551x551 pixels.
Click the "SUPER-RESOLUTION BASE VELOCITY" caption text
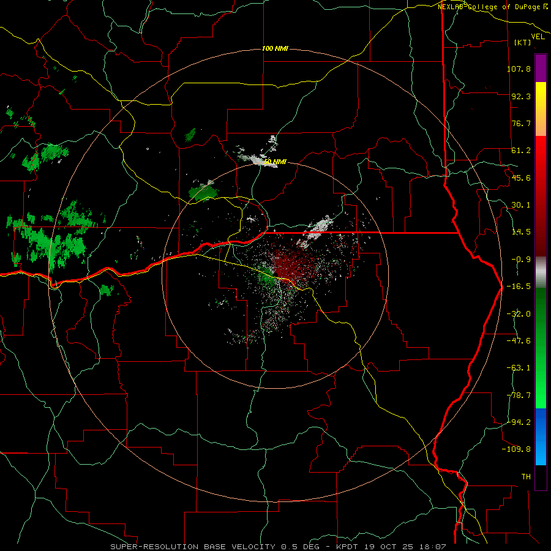point(193,547)
